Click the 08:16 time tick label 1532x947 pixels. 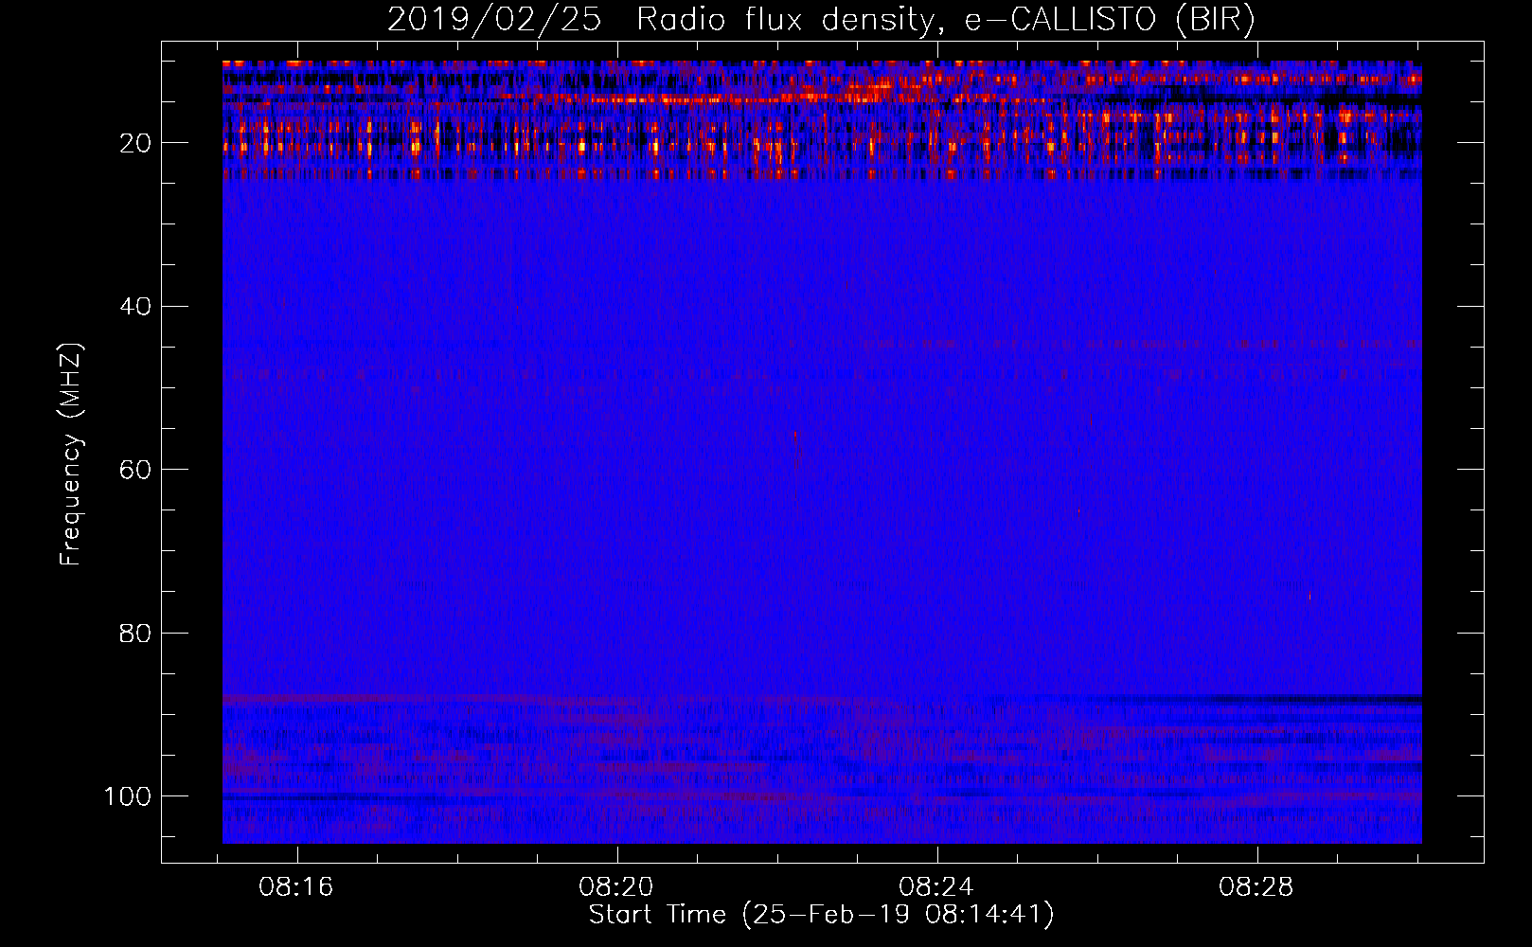click(297, 887)
